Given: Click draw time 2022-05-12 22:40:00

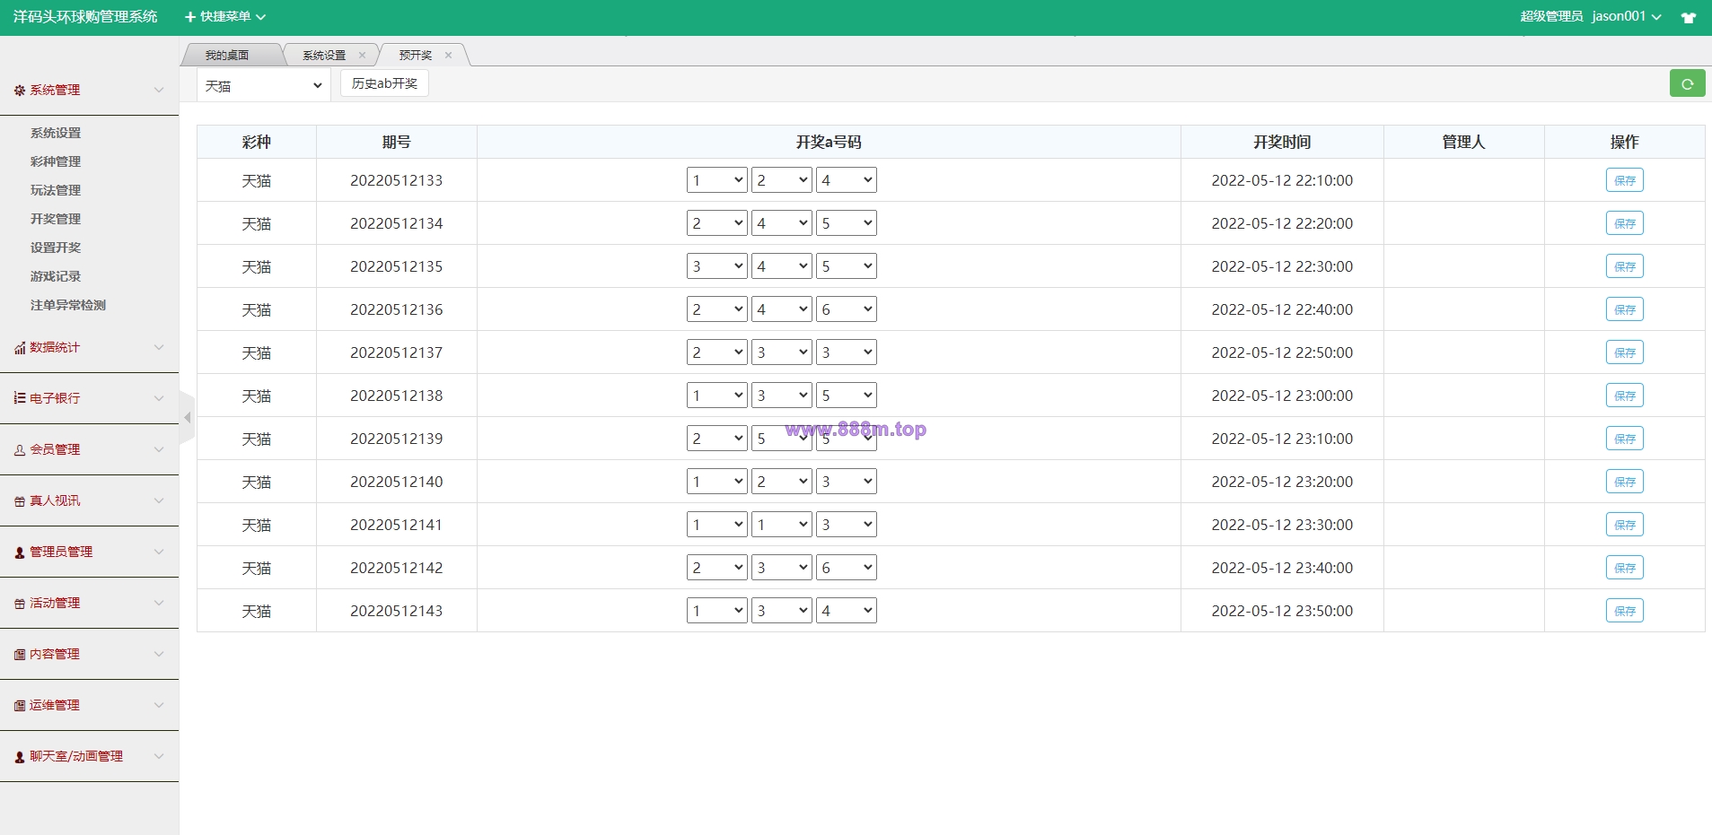Looking at the screenshot, I should click(1282, 309).
